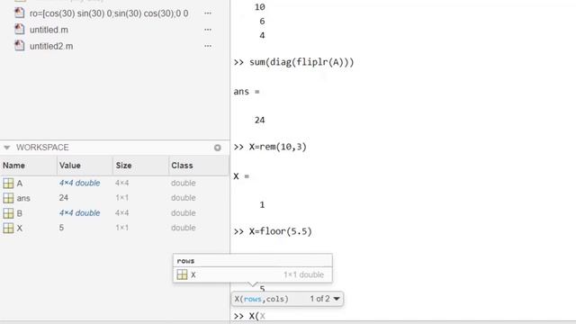Sort workspace by Value column
The width and height of the screenshot is (576, 324).
pyautogui.click(x=70, y=166)
